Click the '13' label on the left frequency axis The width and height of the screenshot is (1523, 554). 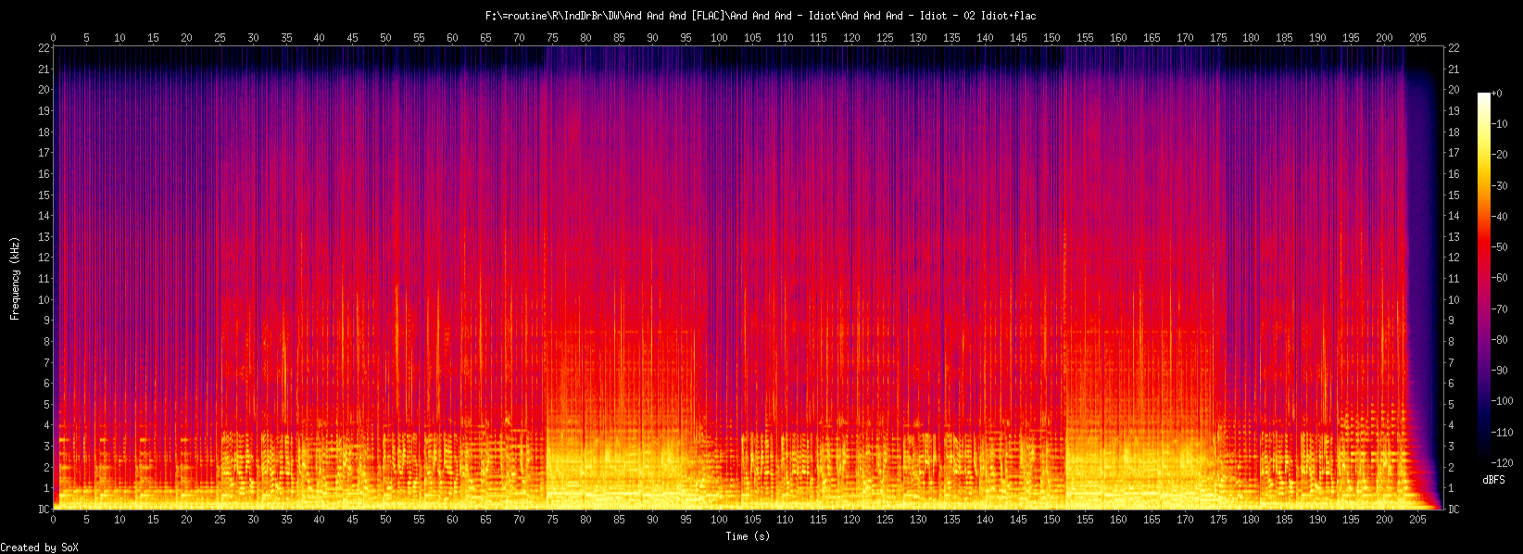click(44, 237)
